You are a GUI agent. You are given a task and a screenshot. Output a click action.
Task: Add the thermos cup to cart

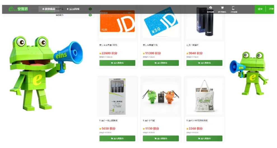[204, 63]
